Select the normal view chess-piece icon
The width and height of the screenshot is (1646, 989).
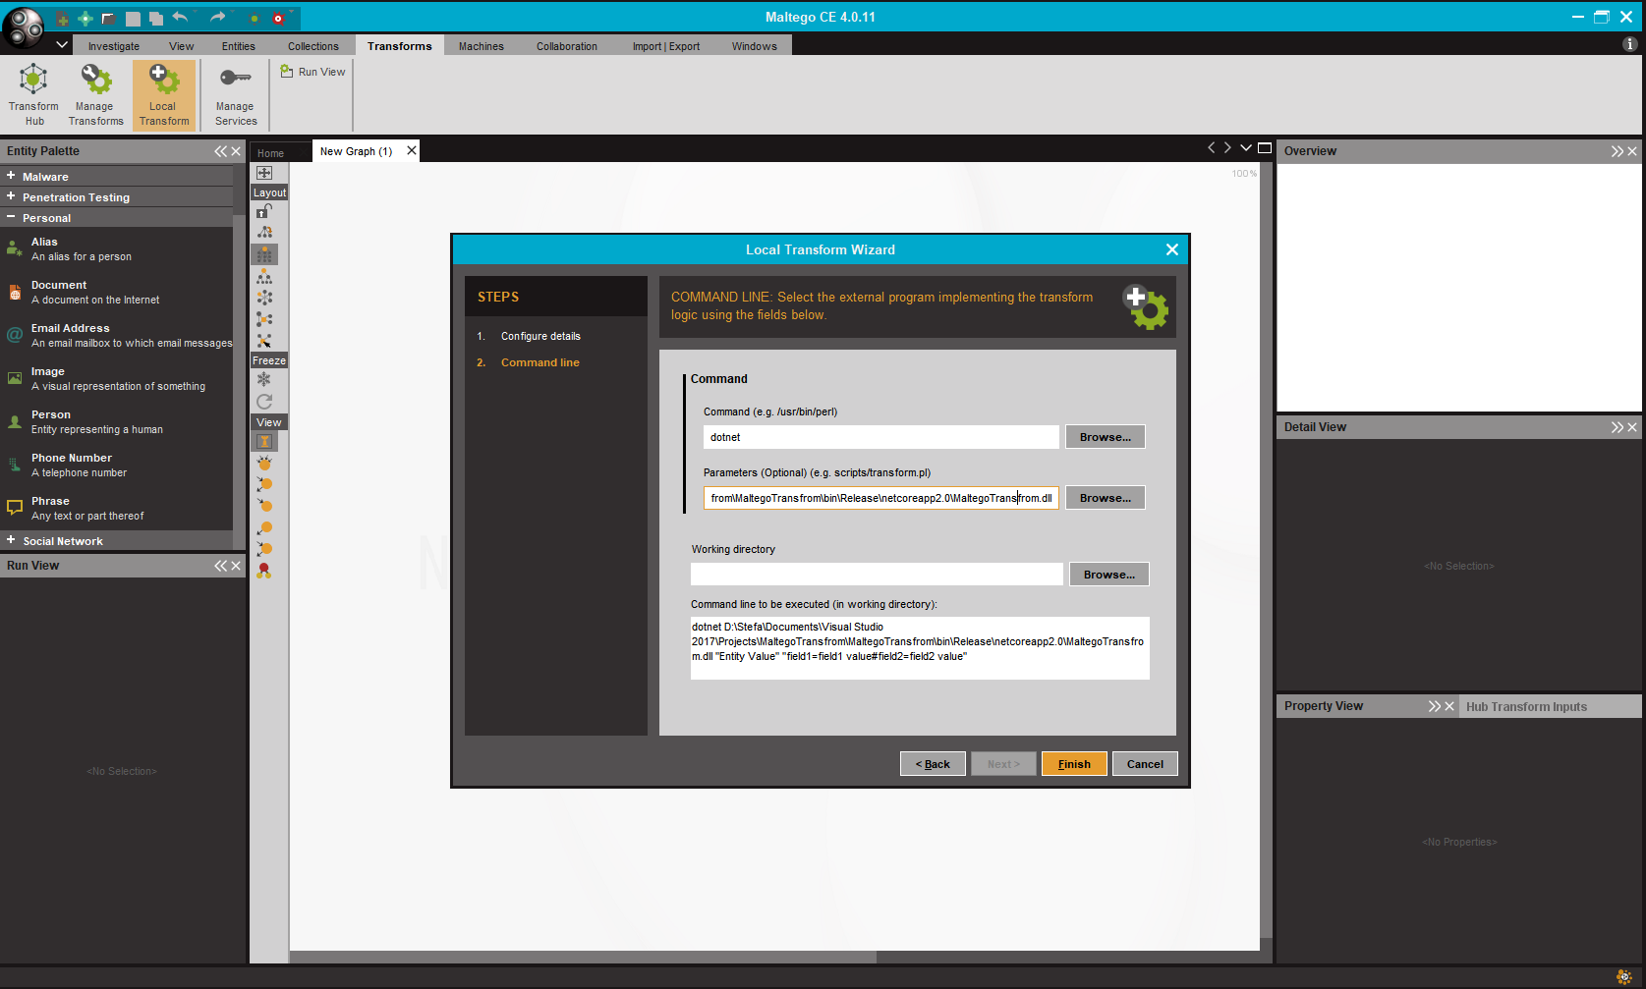tap(264, 441)
